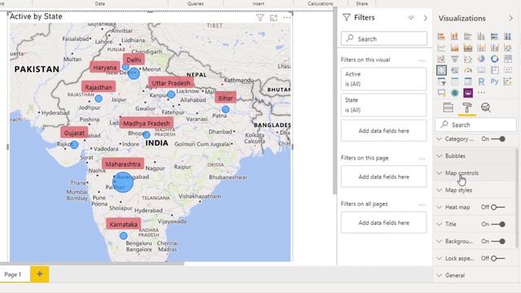Select the Clustered column chart visual

pos(481,37)
